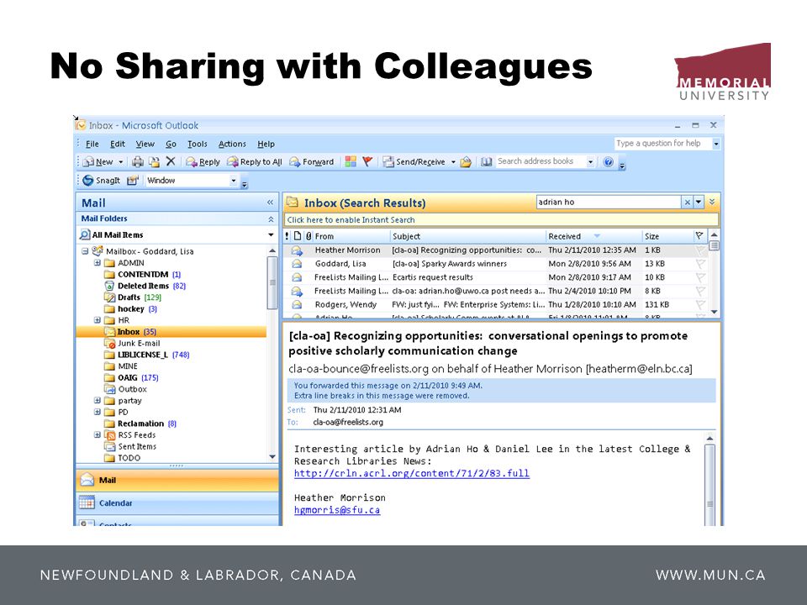The image size is (807, 605).
Task: Click the hgmorris@sfu.ca email link
Action: coord(337,510)
